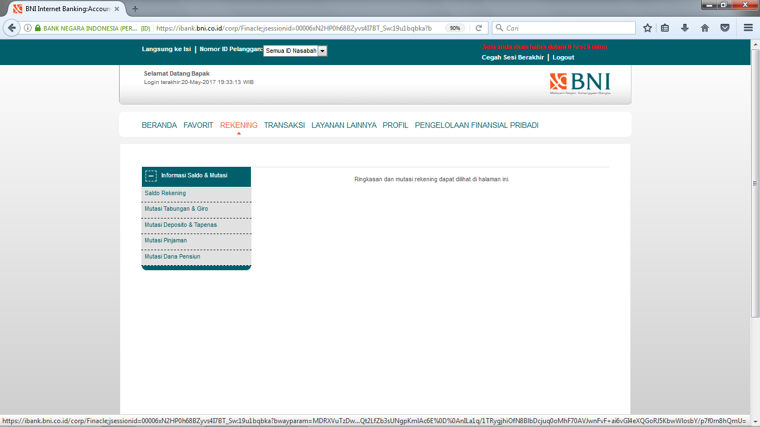
Task: Open the LAYANAN LAINNYA menu
Action: point(344,125)
